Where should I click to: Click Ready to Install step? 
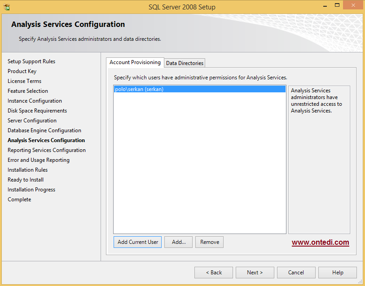pyautogui.click(x=26, y=180)
